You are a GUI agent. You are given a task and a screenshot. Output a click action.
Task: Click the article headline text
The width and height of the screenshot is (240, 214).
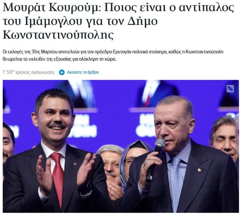coord(118,21)
